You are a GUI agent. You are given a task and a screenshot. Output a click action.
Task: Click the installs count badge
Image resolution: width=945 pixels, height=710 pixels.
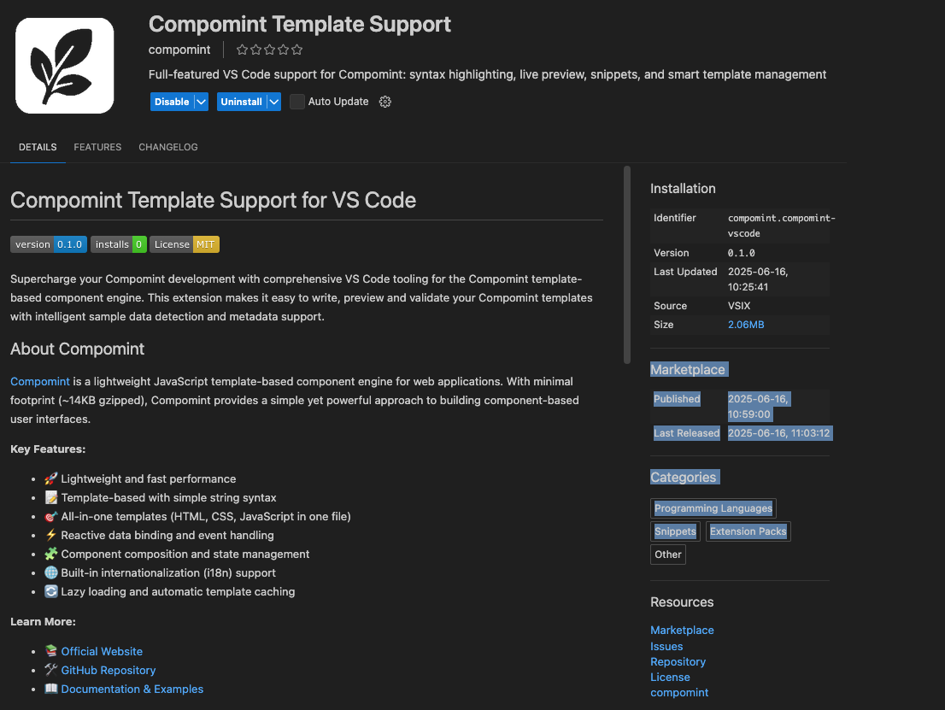pos(119,244)
